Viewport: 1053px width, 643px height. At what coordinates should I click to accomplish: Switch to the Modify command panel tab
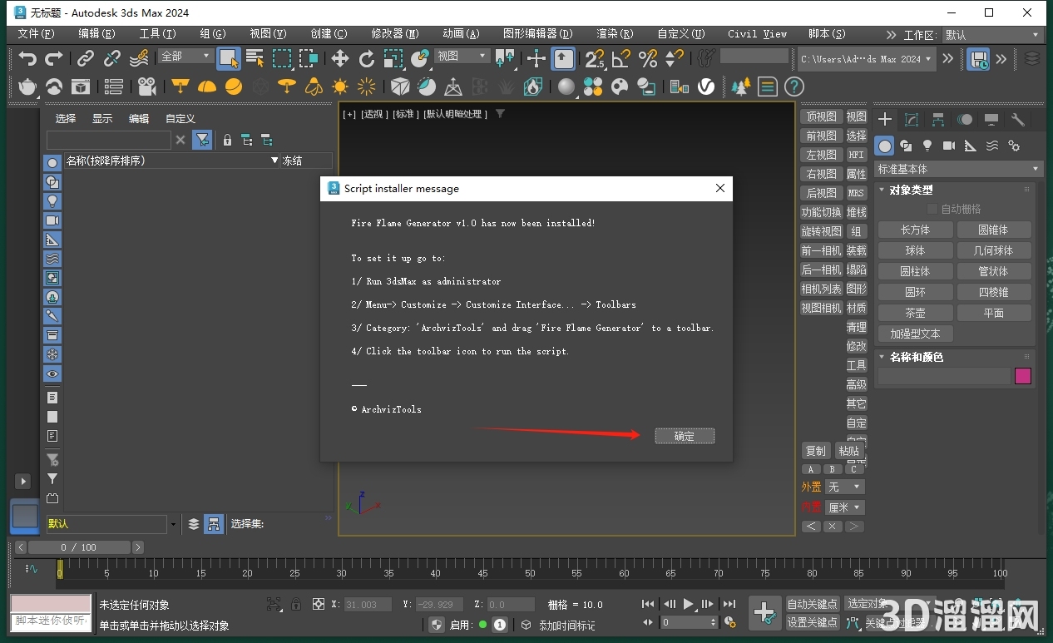coord(912,120)
